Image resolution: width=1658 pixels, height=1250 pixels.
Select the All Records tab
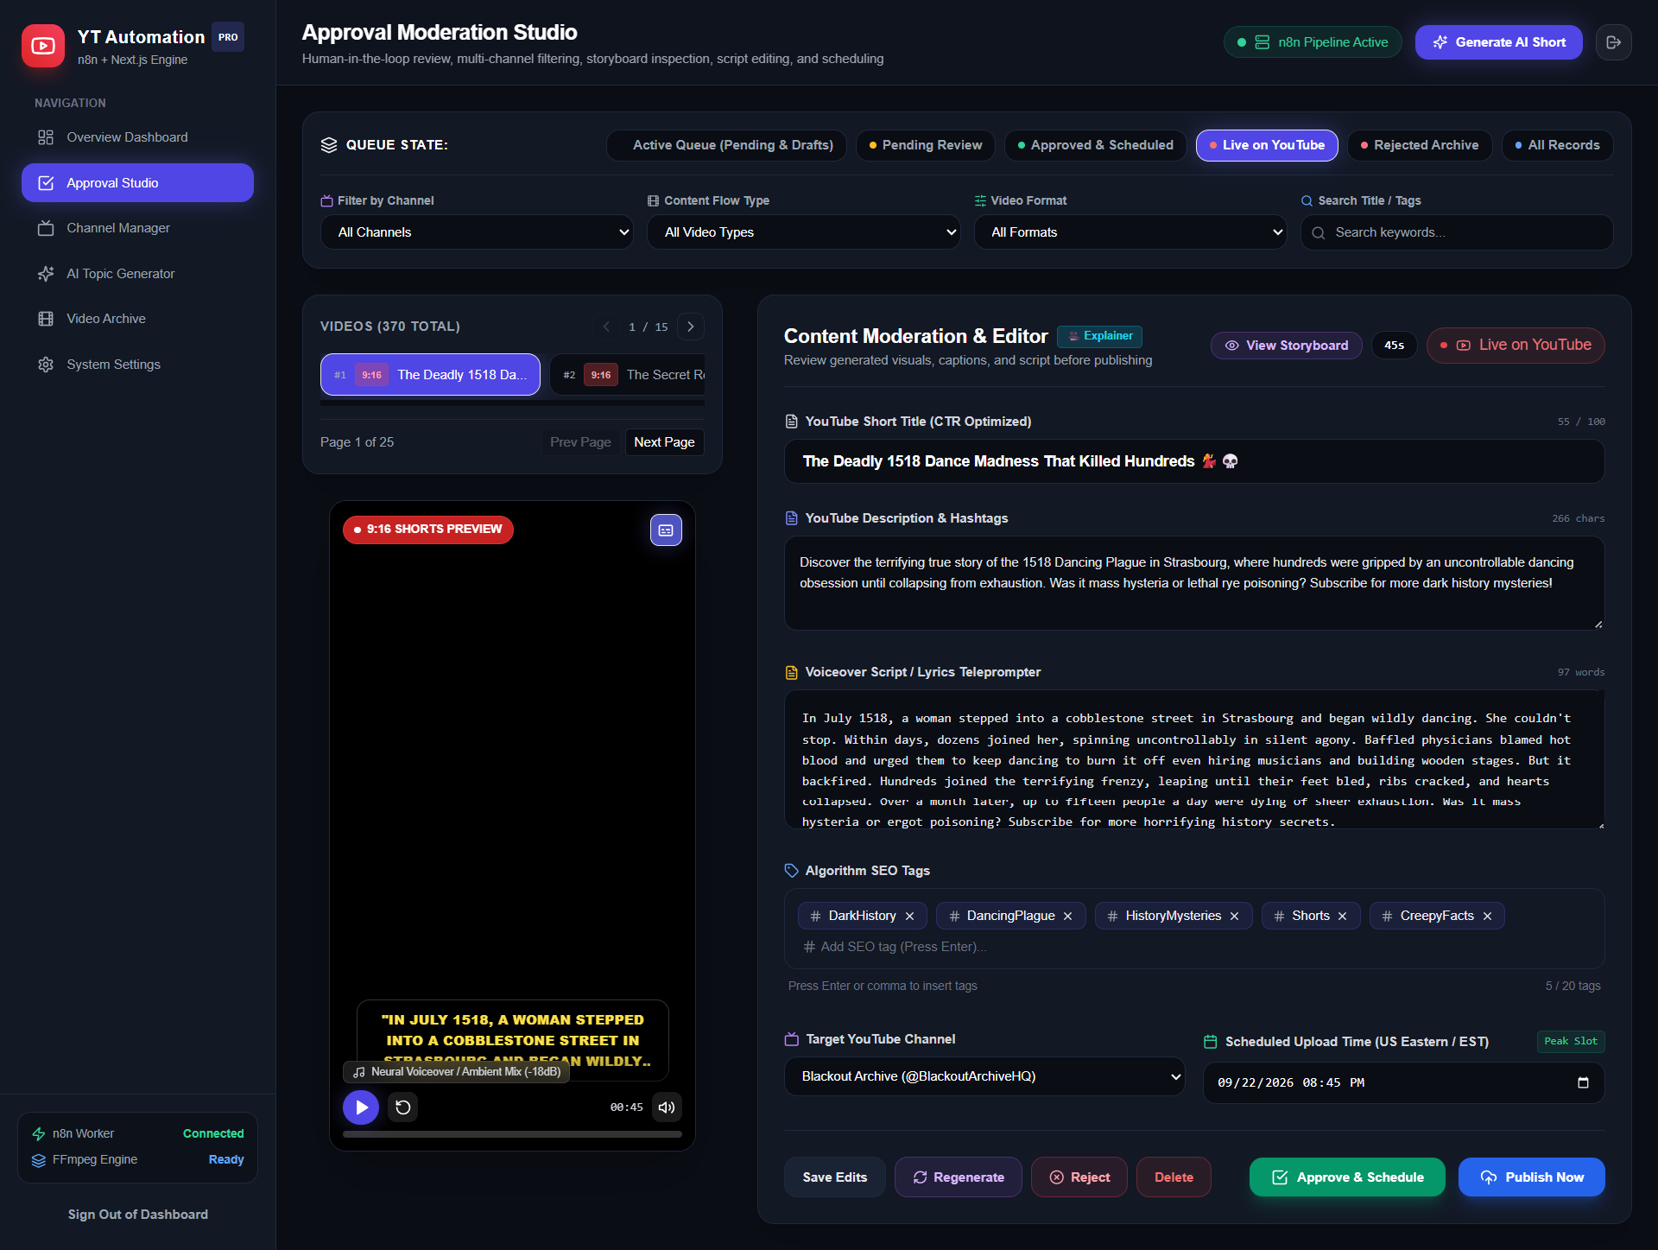1558,145
